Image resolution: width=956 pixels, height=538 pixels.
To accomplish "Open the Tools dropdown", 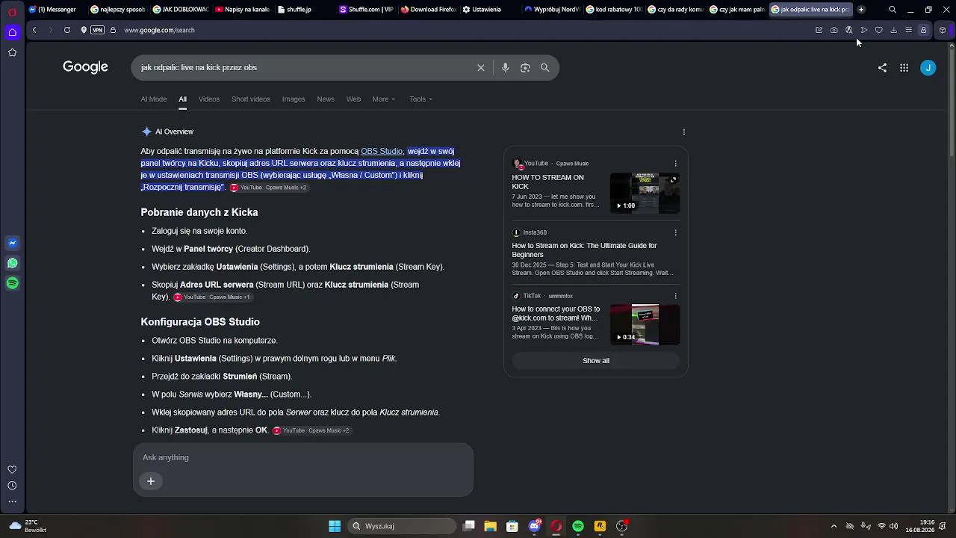I will point(420,99).
